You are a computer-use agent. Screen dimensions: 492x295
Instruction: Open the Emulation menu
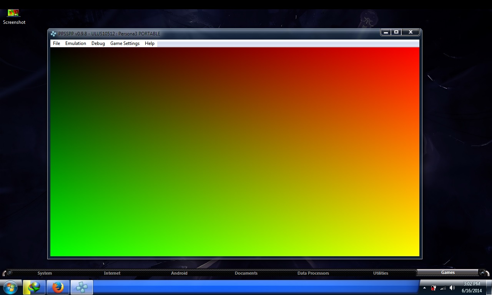click(75, 43)
